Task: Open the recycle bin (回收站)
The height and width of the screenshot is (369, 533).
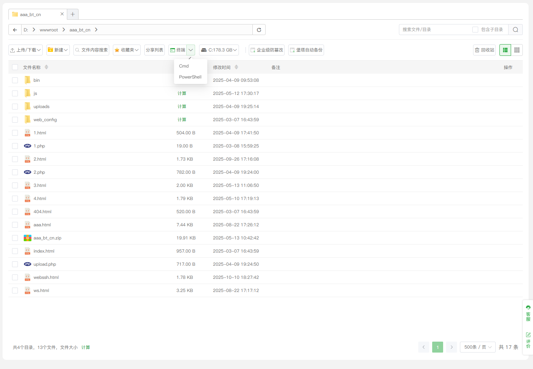Action: tap(484, 50)
